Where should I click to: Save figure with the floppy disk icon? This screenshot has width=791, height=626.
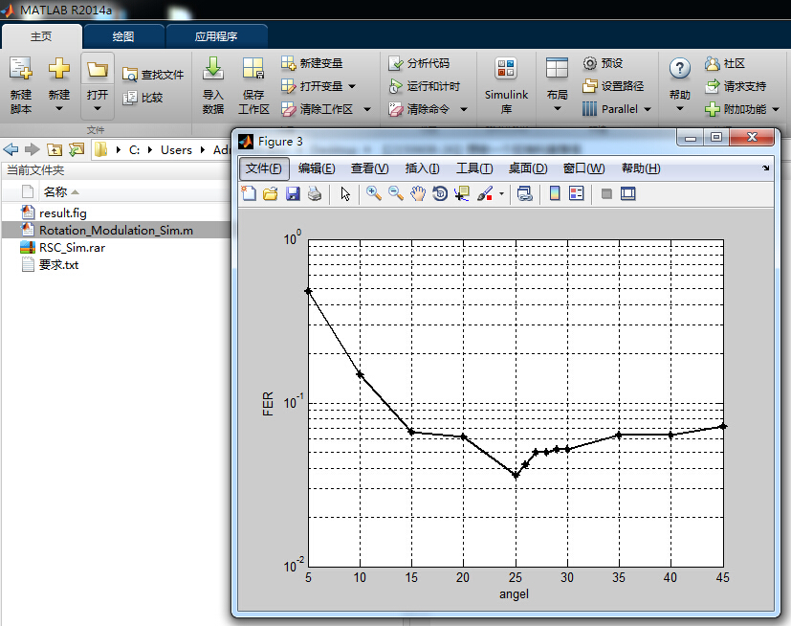click(293, 193)
